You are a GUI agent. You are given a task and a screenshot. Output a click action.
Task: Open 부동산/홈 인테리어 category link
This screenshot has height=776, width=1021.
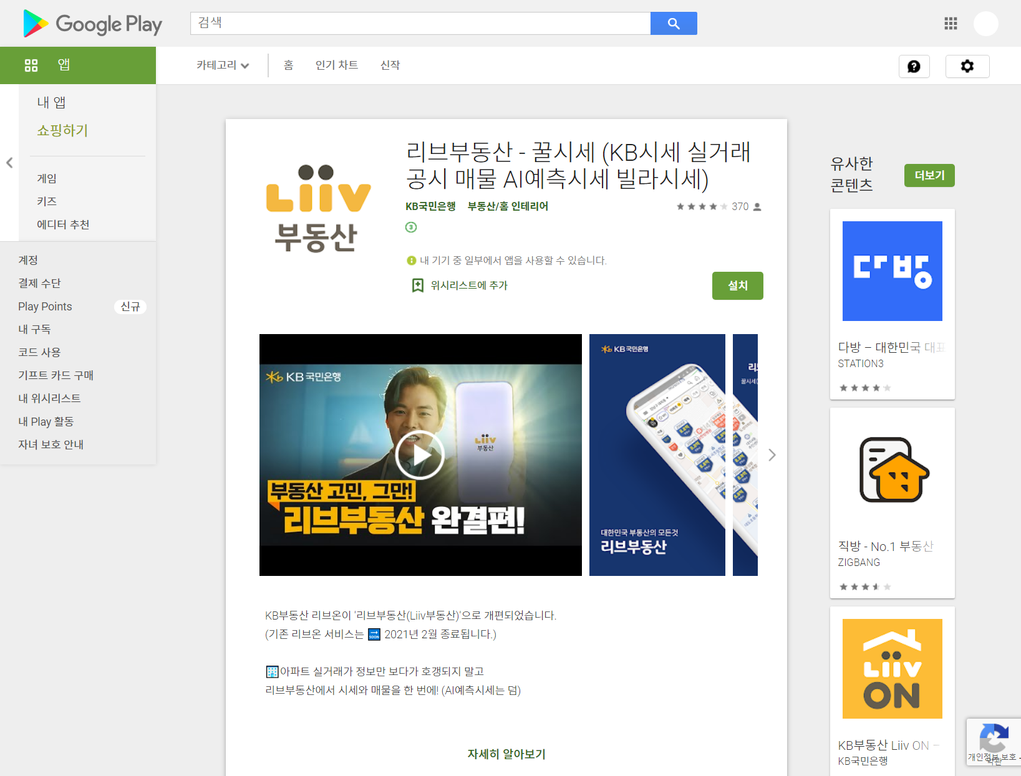click(508, 206)
